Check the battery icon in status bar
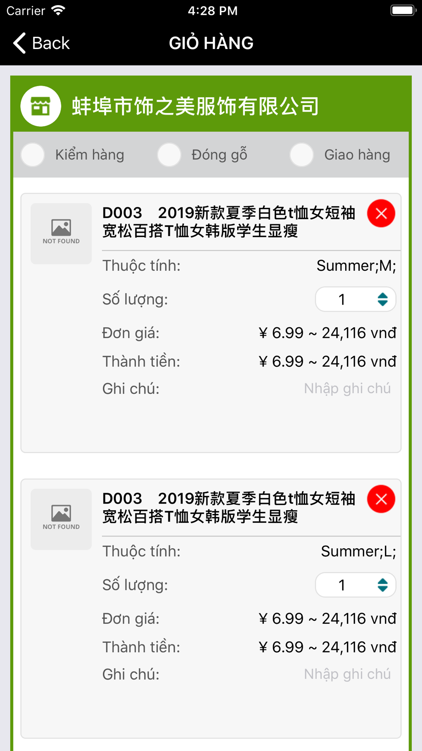This screenshot has height=751, width=422. click(x=403, y=10)
